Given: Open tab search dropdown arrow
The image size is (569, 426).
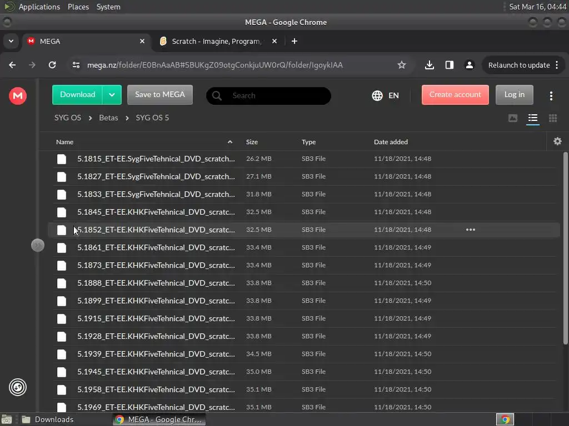Looking at the screenshot, I should (x=11, y=41).
